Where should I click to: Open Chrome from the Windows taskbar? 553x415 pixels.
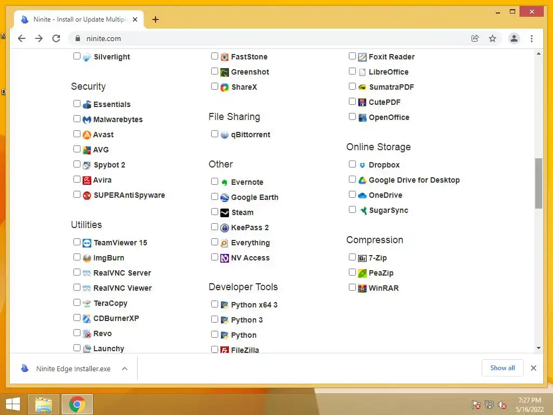click(x=77, y=404)
